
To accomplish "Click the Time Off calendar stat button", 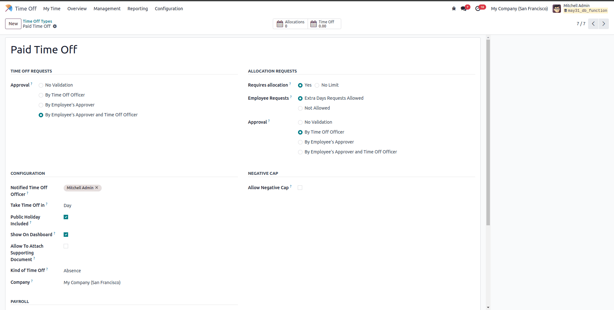I will click(324, 24).
